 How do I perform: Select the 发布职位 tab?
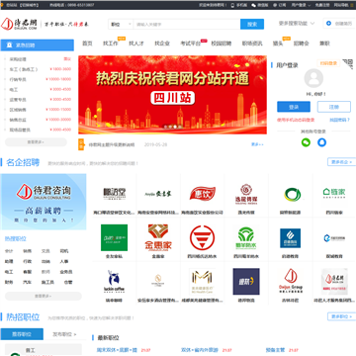click(x=64, y=334)
